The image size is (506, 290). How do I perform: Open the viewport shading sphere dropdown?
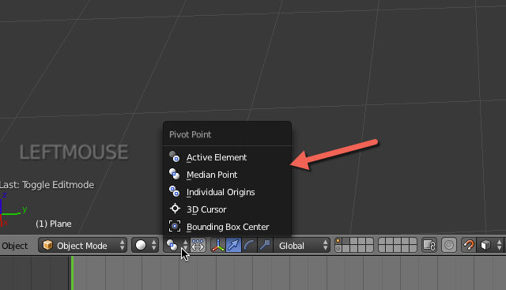(145, 246)
